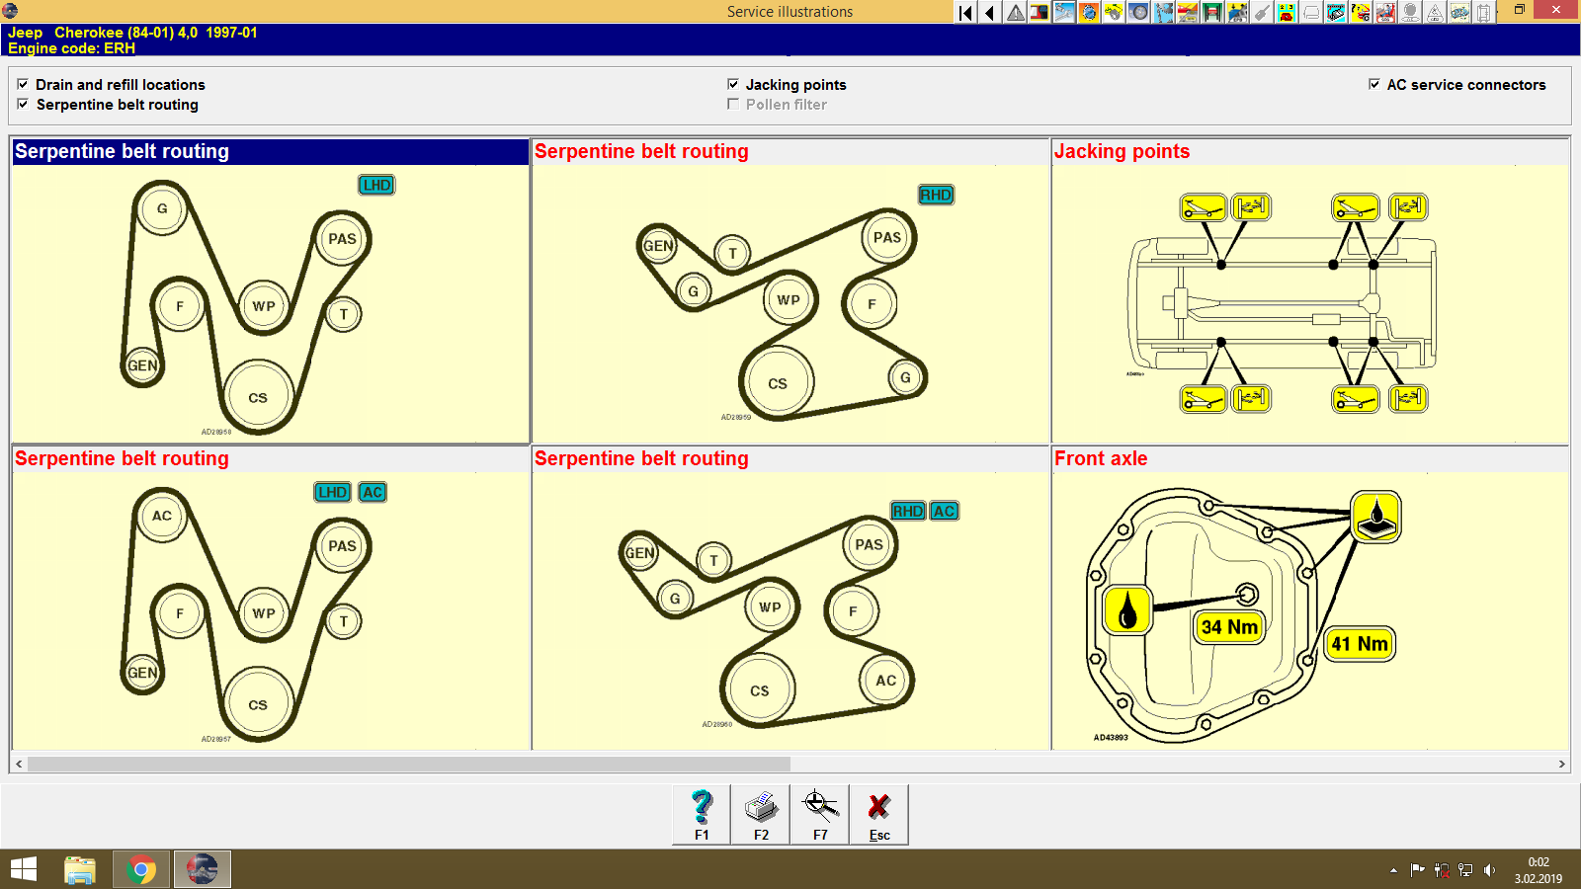
Task: Open the globe technical data toolbar icon
Action: (1091, 12)
